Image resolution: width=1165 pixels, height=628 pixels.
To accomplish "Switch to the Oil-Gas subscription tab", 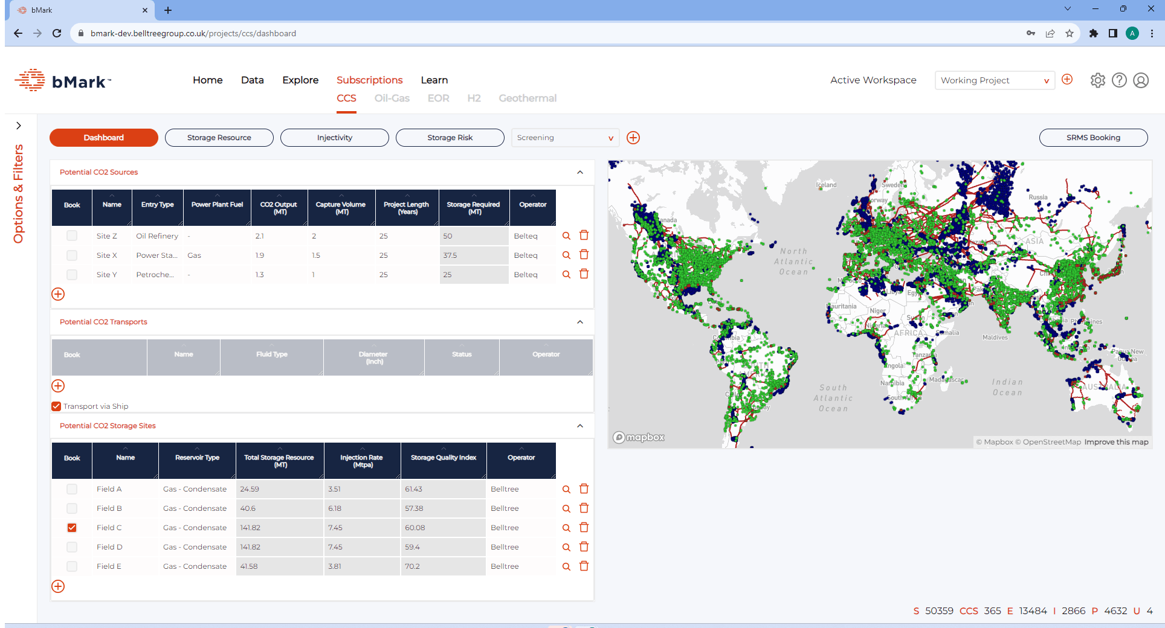I will click(x=392, y=98).
